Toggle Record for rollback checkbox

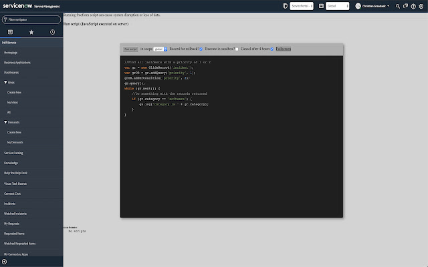[x=201, y=49]
